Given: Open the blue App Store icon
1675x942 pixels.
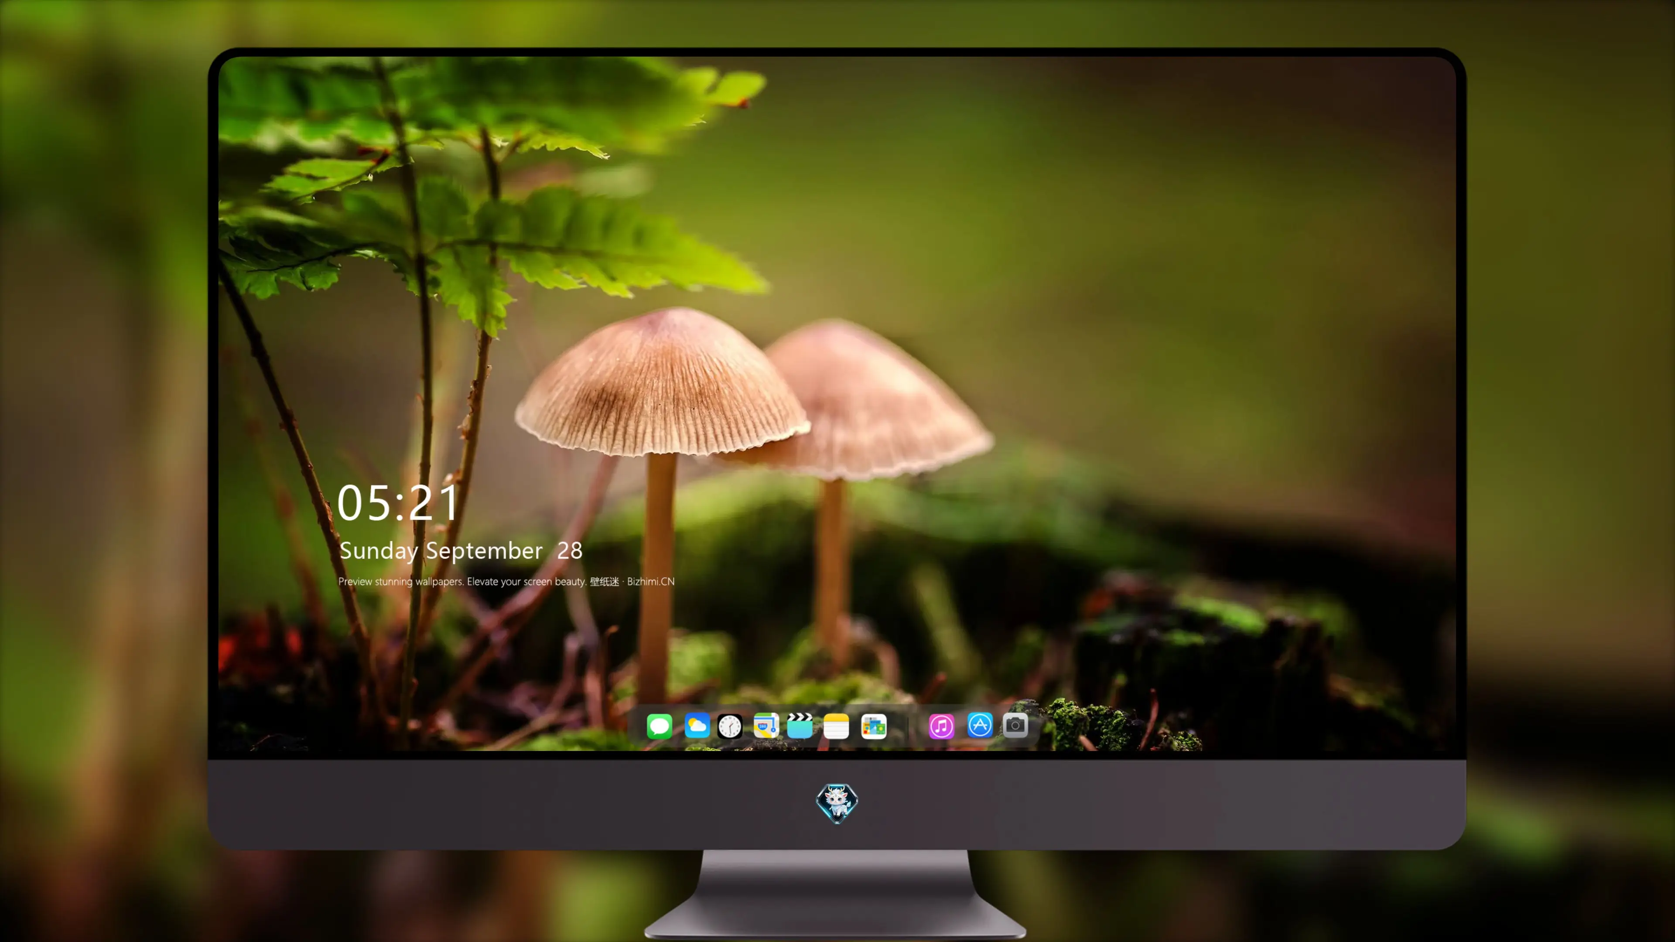Looking at the screenshot, I should [x=980, y=725].
